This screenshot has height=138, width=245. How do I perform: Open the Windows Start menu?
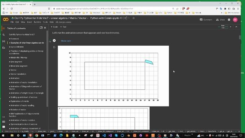(x=3, y=135)
